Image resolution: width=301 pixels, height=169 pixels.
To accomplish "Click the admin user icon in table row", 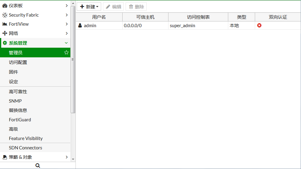I will pyautogui.click(x=80, y=26).
